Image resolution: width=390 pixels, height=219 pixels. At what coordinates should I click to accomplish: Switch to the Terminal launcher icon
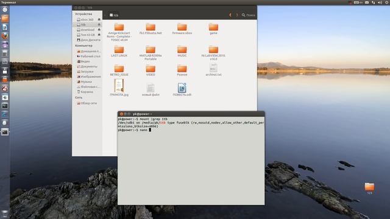tap(5, 132)
